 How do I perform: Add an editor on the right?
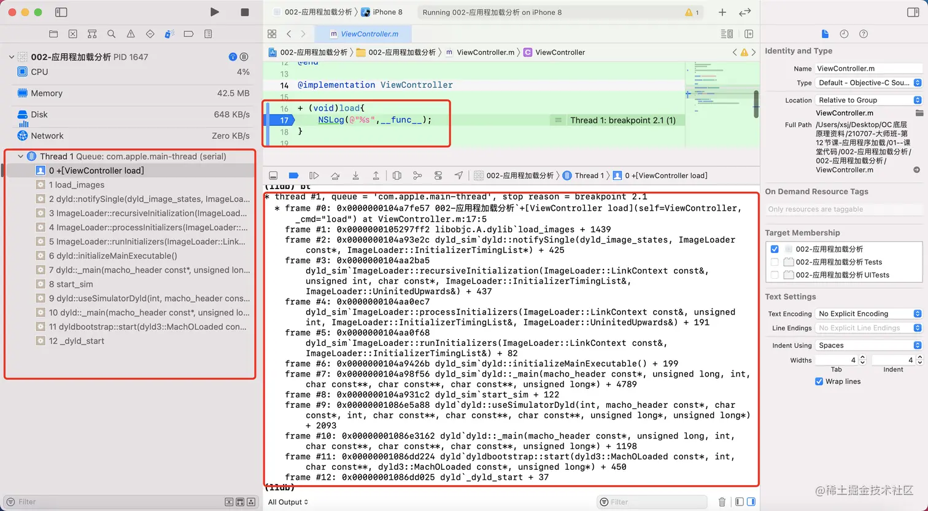[x=749, y=34]
